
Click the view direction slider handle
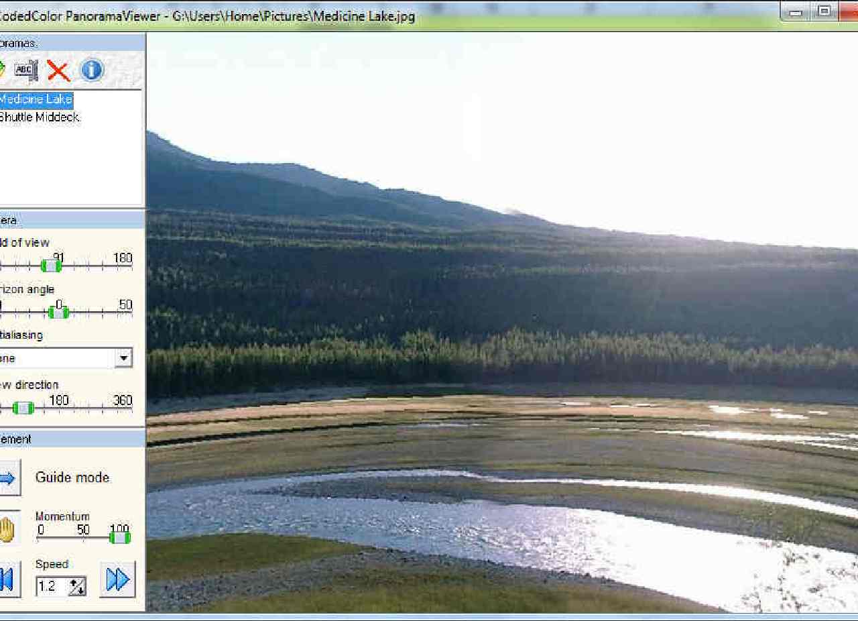click(23, 408)
